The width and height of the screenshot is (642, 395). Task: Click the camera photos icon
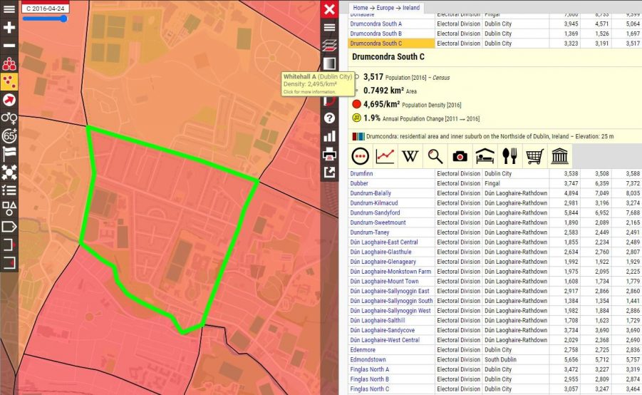[x=460, y=156]
